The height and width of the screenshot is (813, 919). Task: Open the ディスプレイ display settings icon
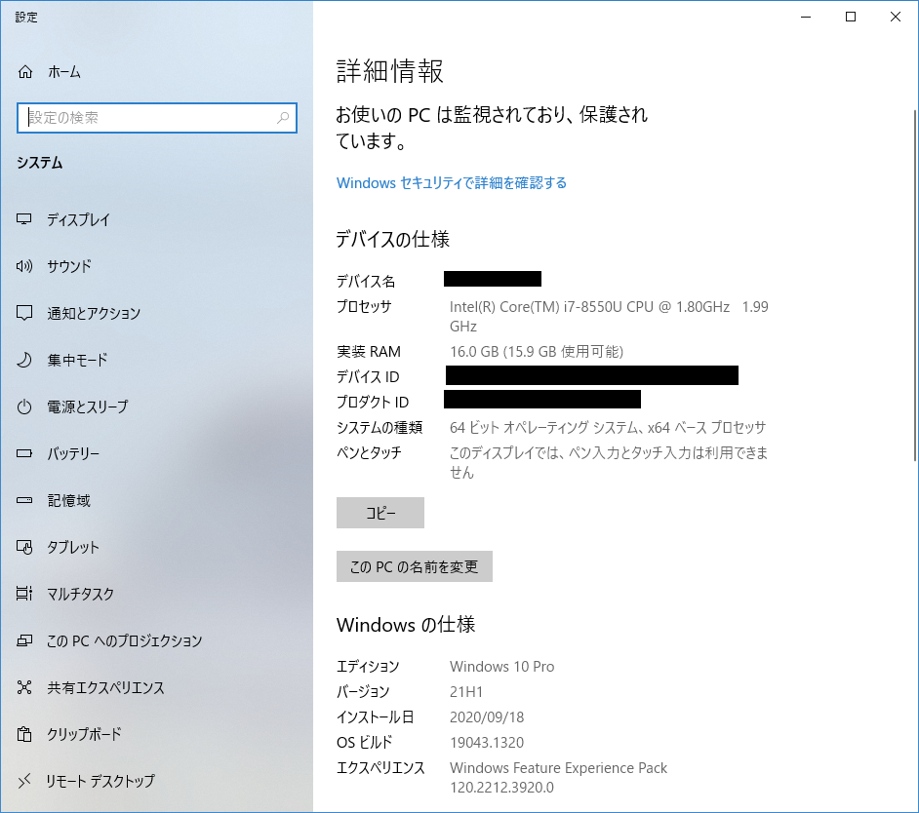pos(25,220)
